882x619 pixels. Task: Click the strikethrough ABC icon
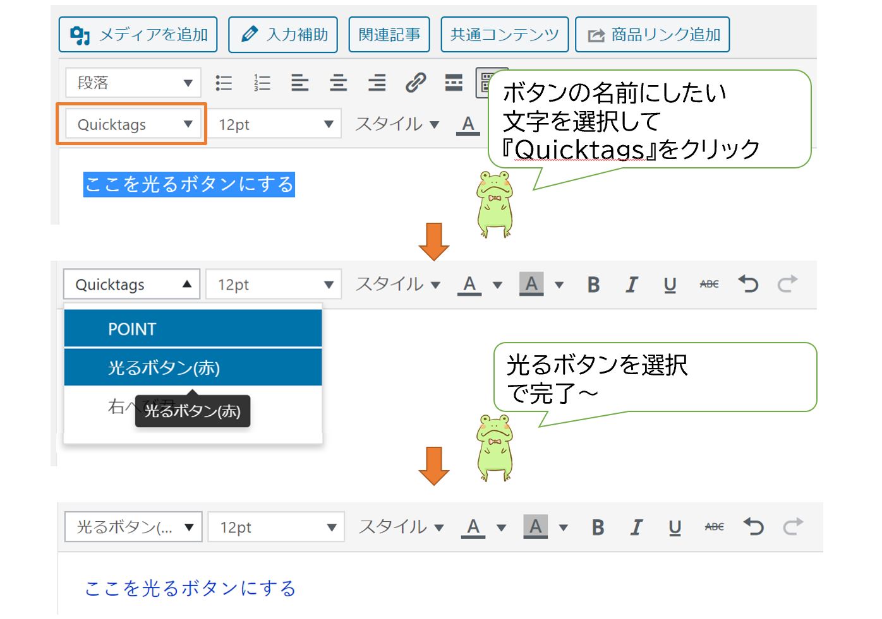pos(710,284)
